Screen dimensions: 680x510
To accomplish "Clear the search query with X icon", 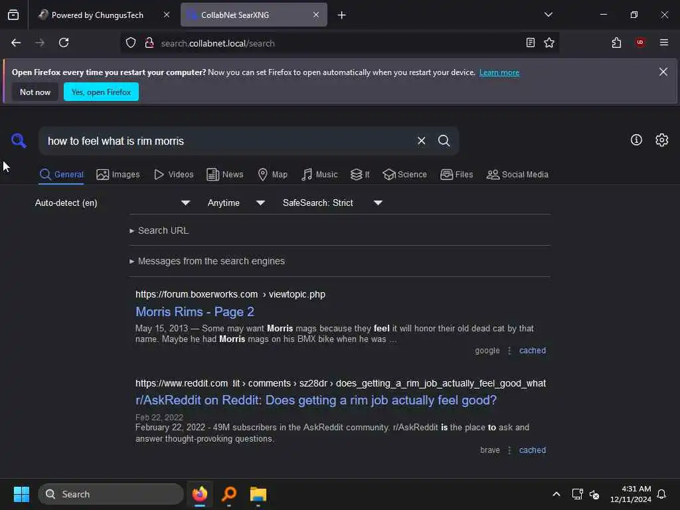I will 421,141.
